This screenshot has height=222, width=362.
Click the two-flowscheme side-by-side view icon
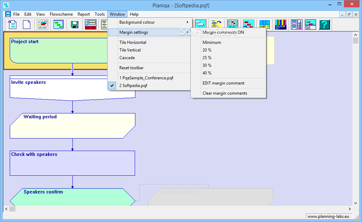pyautogui.click(x=297, y=24)
